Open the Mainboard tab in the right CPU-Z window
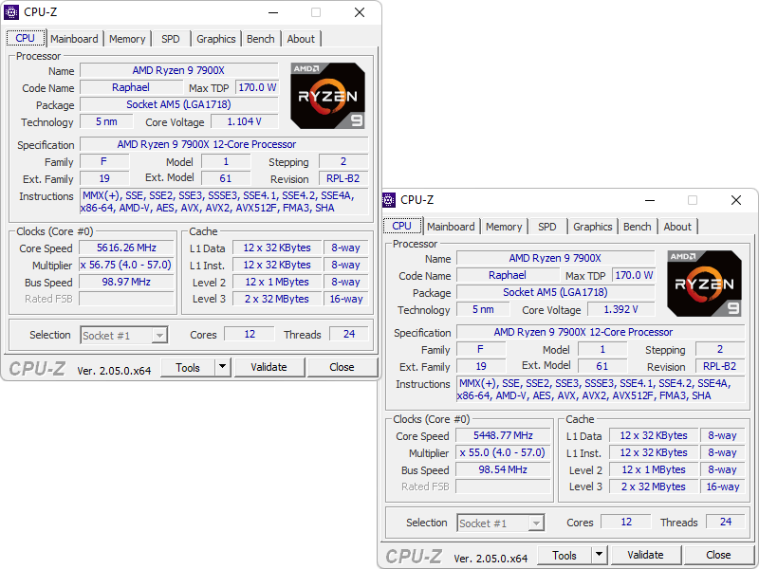759x569 pixels. [x=451, y=227]
